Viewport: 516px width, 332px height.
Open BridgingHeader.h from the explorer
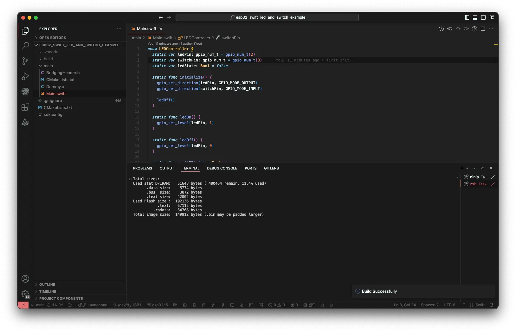(63, 73)
